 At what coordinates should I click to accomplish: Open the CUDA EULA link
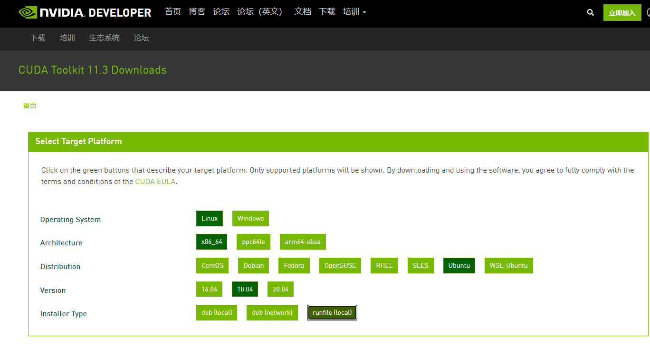pos(156,182)
